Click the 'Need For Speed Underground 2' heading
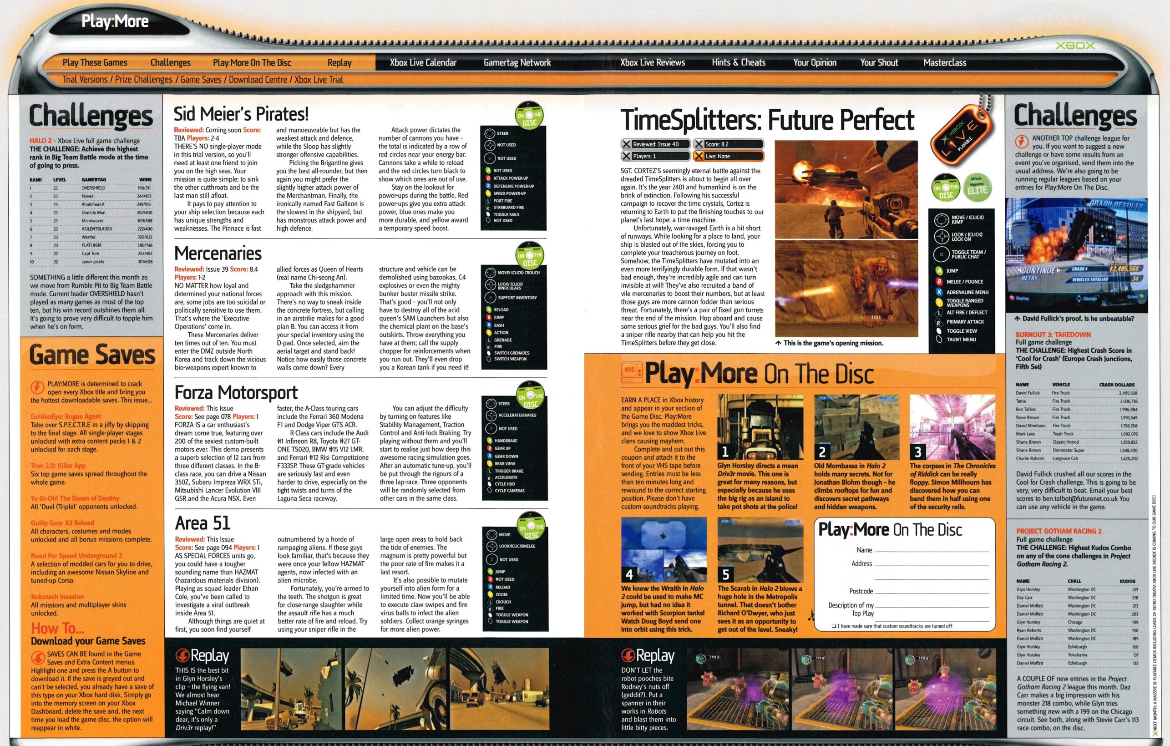 tap(76, 555)
